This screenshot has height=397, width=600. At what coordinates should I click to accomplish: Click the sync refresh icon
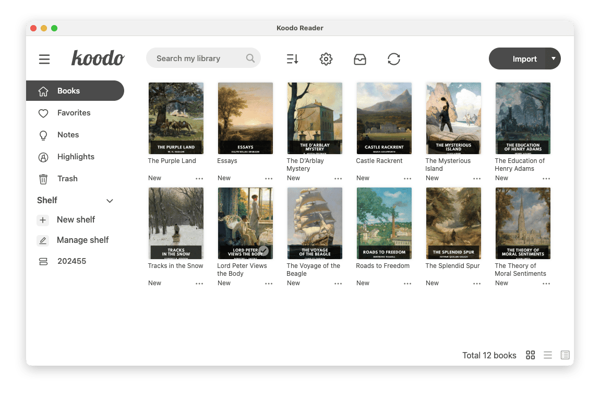(394, 59)
